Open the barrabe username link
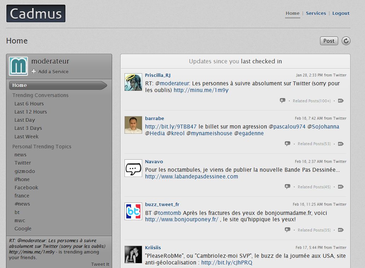Viewport: 365px width, 268px height. (x=155, y=118)
